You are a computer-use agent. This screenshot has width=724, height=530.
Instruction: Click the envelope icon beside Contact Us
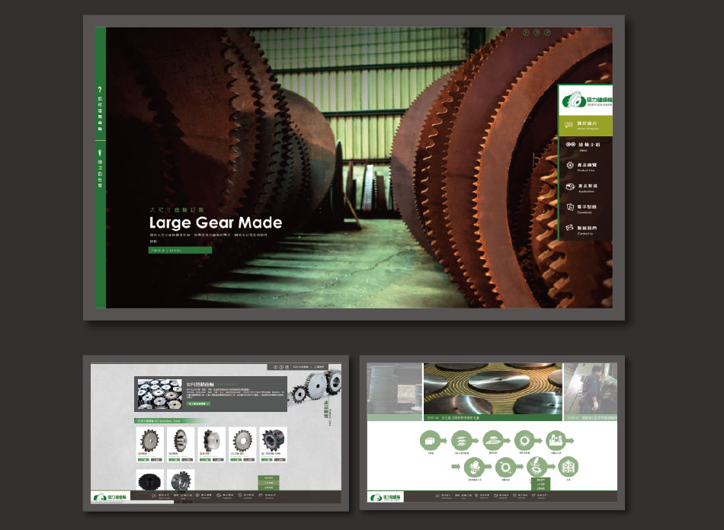click(x=570, y=228)
